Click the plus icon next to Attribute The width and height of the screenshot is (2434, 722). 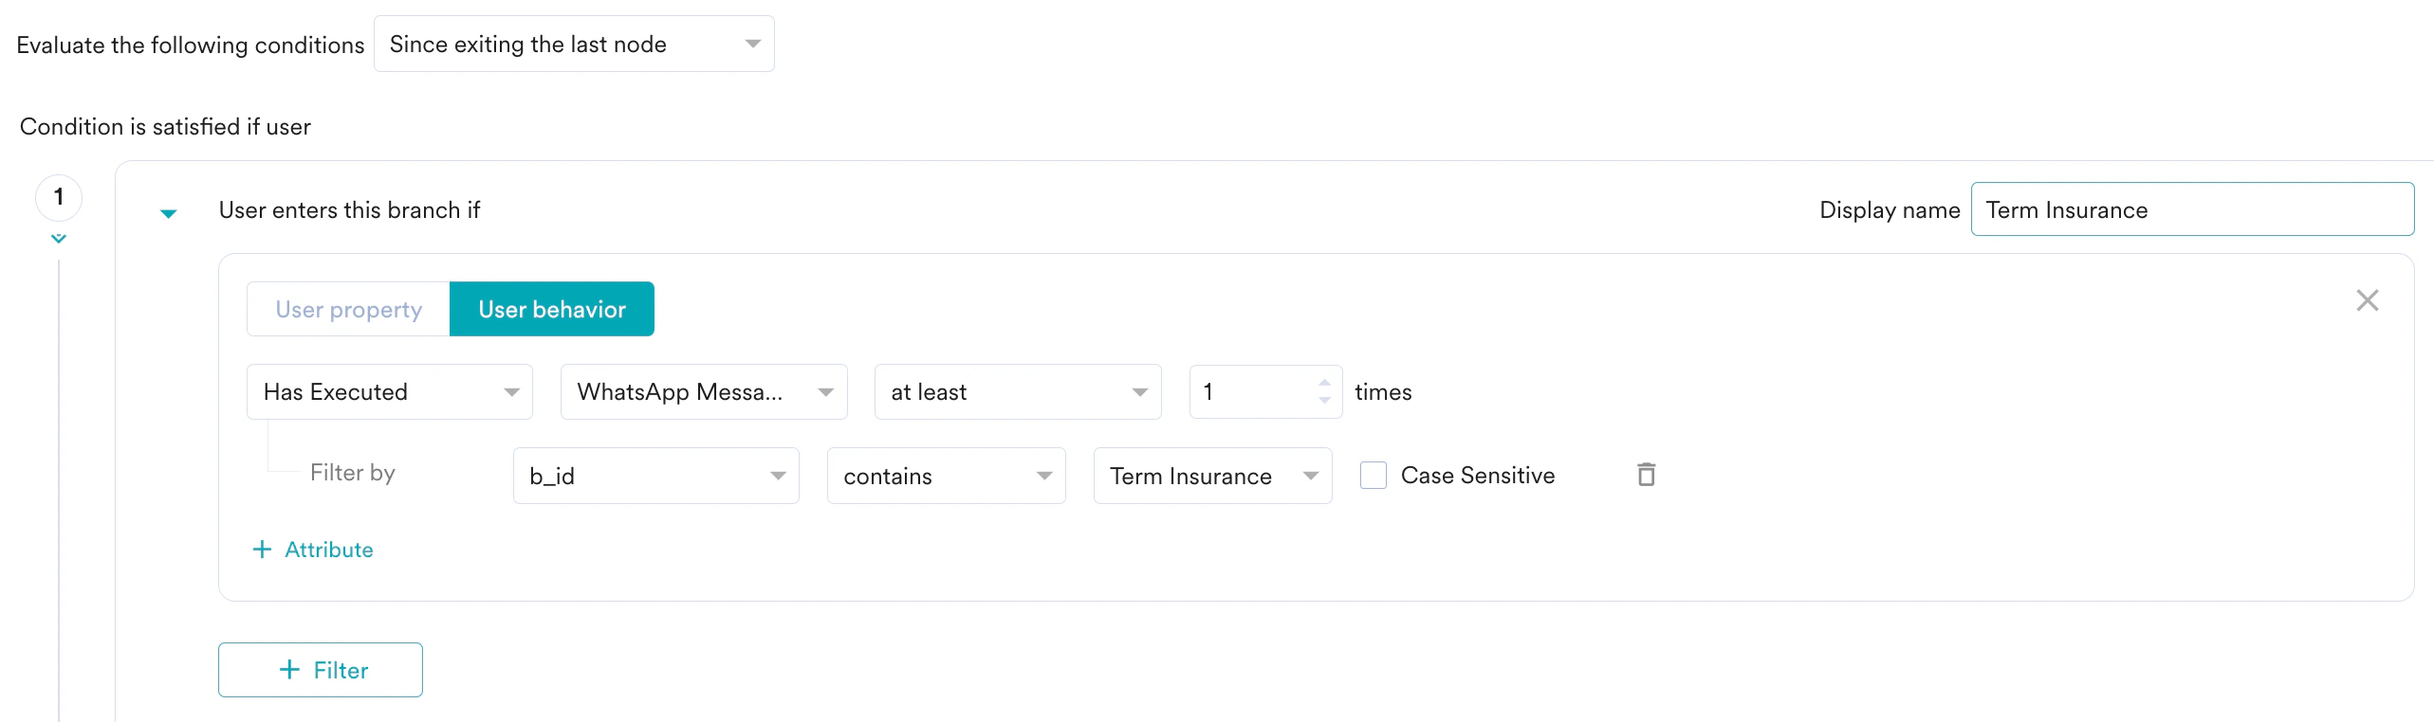(x=263, y=550)
